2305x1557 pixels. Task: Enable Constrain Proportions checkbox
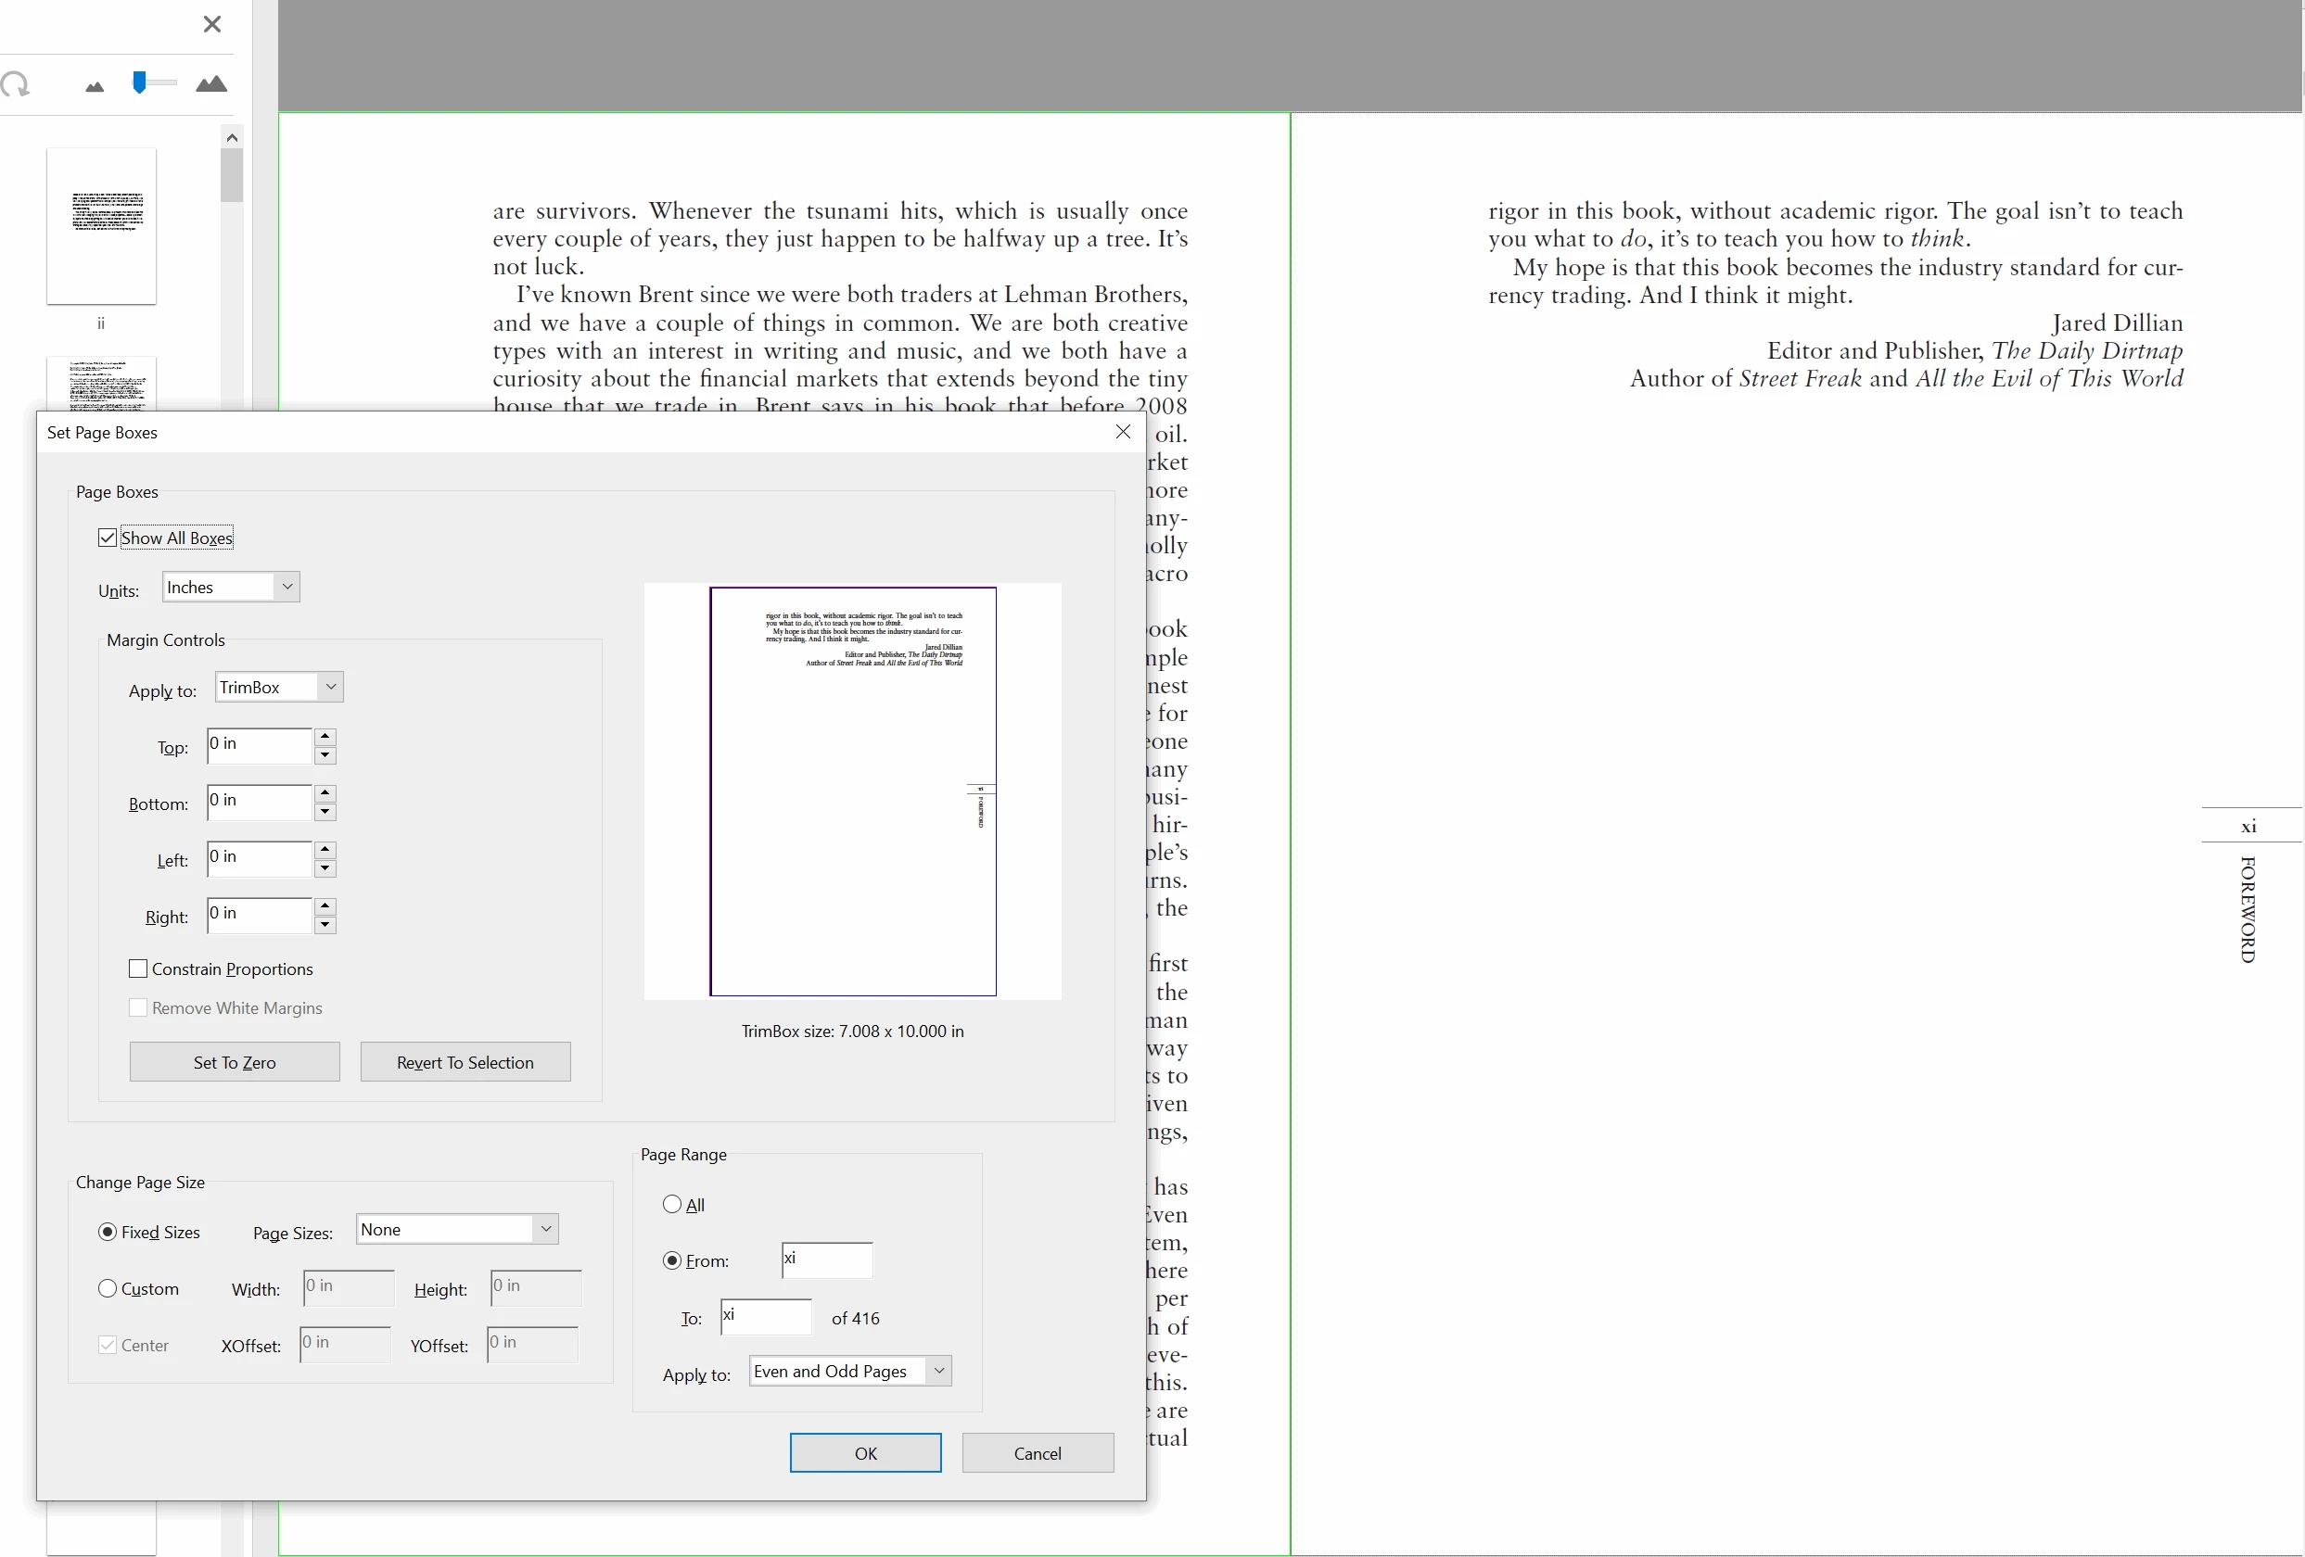coord(139,968)
